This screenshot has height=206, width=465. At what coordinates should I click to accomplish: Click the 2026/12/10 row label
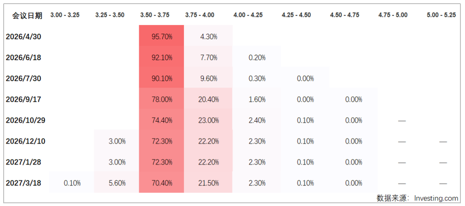pyautogui.click(x=25, y=141)
